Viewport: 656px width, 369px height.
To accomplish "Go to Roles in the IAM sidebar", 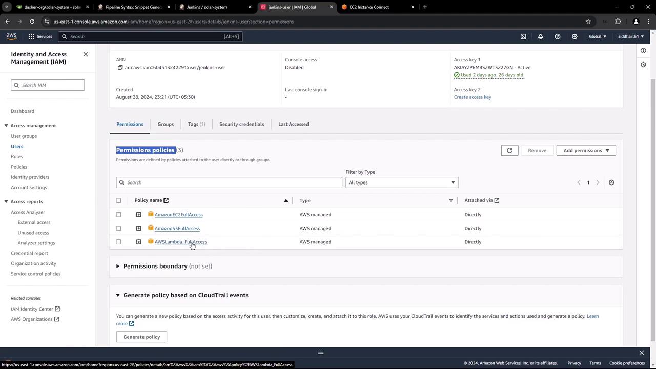I will [17, 156].
